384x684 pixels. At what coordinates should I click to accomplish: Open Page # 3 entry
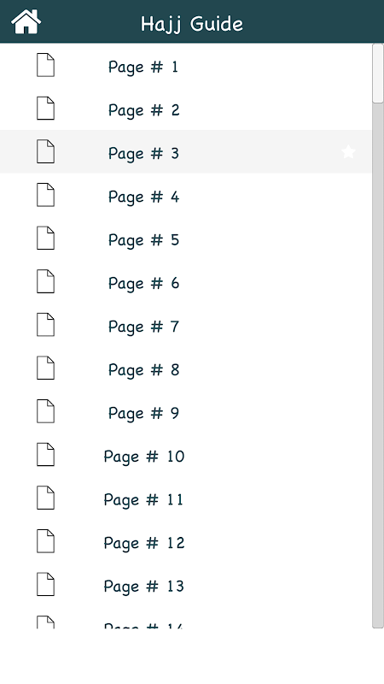(x=185, y=151)
